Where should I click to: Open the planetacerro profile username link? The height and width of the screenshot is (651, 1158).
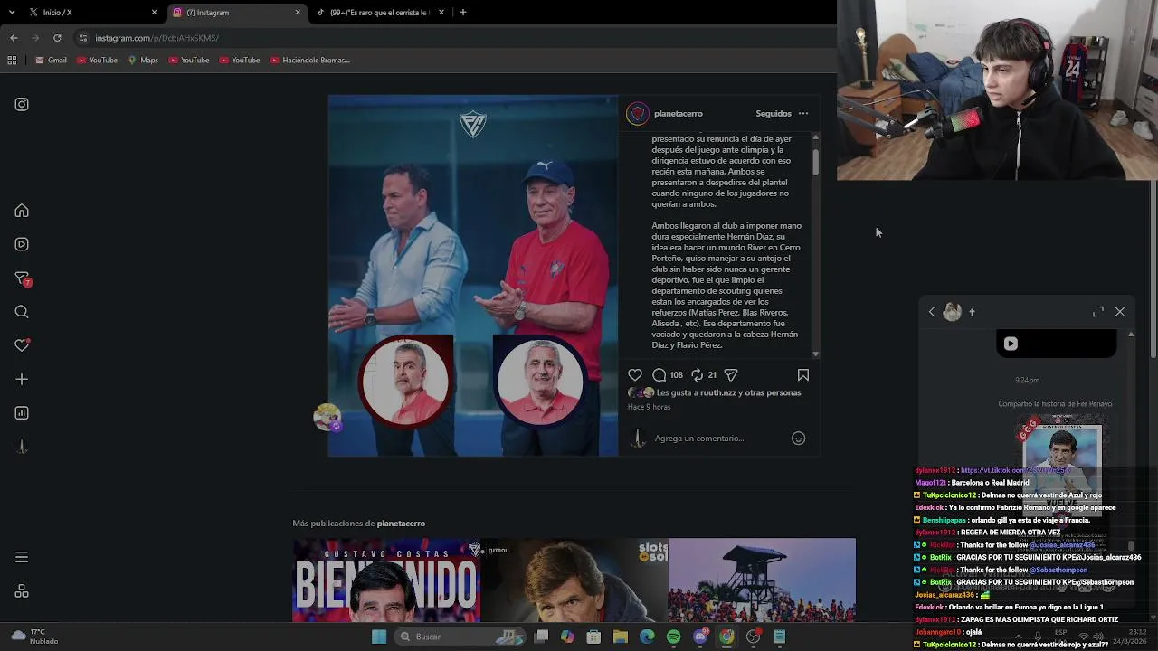click(x=679, y=114)
